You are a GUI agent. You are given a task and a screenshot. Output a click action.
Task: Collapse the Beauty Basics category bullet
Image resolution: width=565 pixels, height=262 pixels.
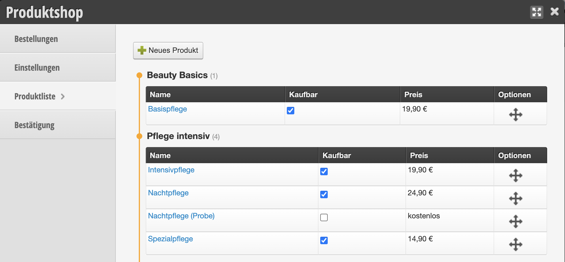pyautogui.click(x=139, y=75)
